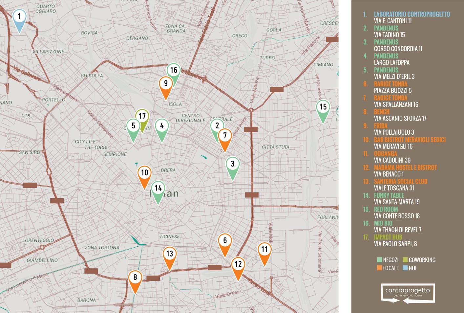Click the Controprogetto logo in the legend

pyautogui.click(x=408, y=293)
